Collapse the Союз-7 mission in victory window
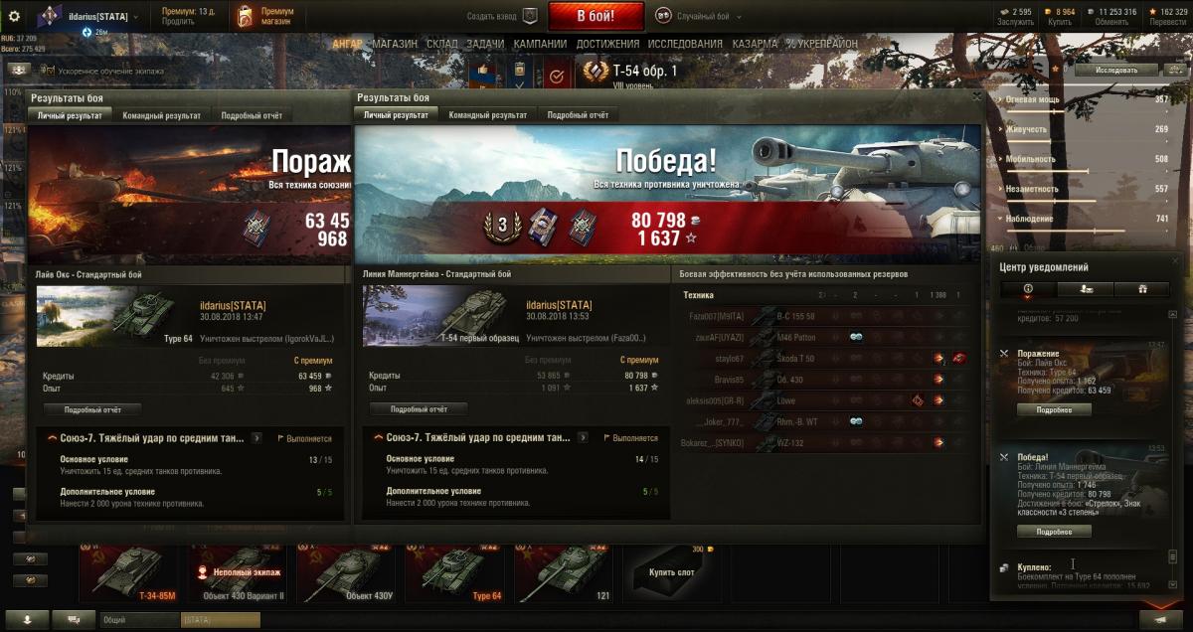This screenshot has width=1193, height=632. click(378, 437)
